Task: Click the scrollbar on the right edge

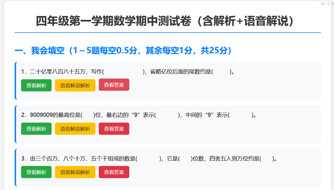Action: (x=332, y=92)
